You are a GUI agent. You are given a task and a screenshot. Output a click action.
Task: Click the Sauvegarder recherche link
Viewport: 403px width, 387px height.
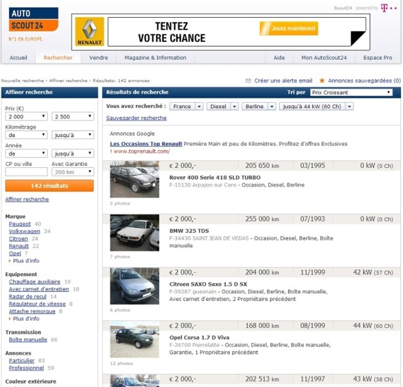point(137,118)
